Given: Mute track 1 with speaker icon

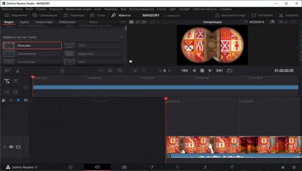Looking at the screenshot, I should pos(11,147).
